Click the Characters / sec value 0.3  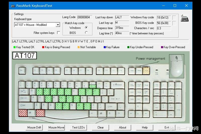(164, 28)
